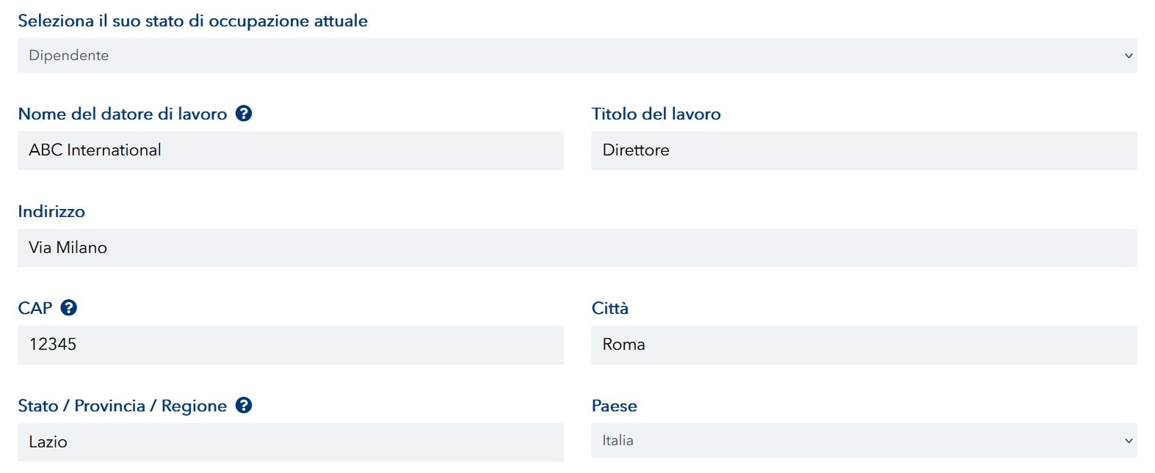Focus the city field containing Roma
Screen dimensions: 1155x473
pos(863,345)
